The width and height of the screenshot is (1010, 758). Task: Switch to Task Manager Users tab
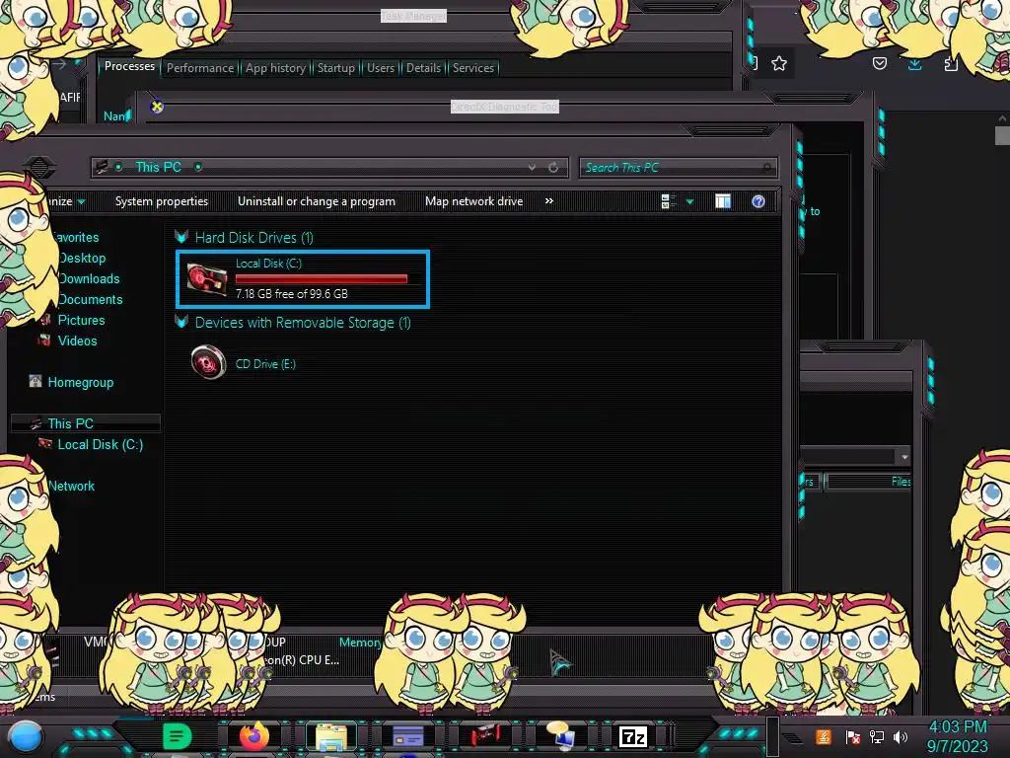click(381, 68)
